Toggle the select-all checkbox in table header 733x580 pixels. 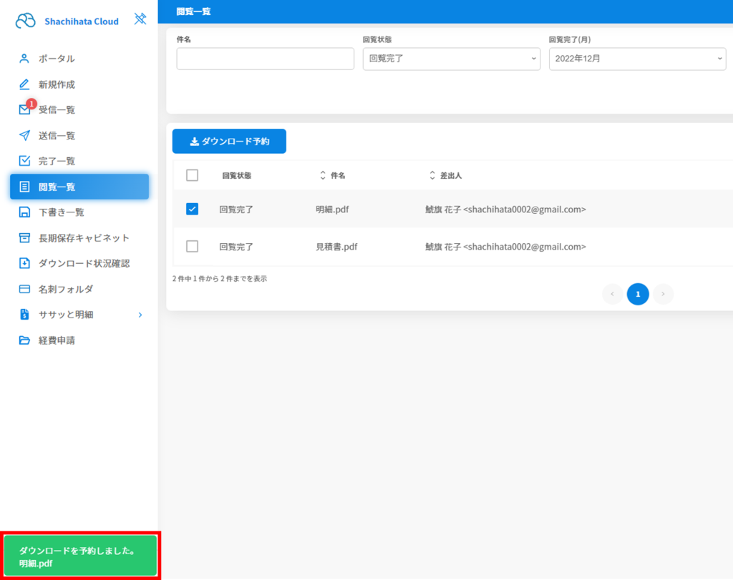point(192,175)
